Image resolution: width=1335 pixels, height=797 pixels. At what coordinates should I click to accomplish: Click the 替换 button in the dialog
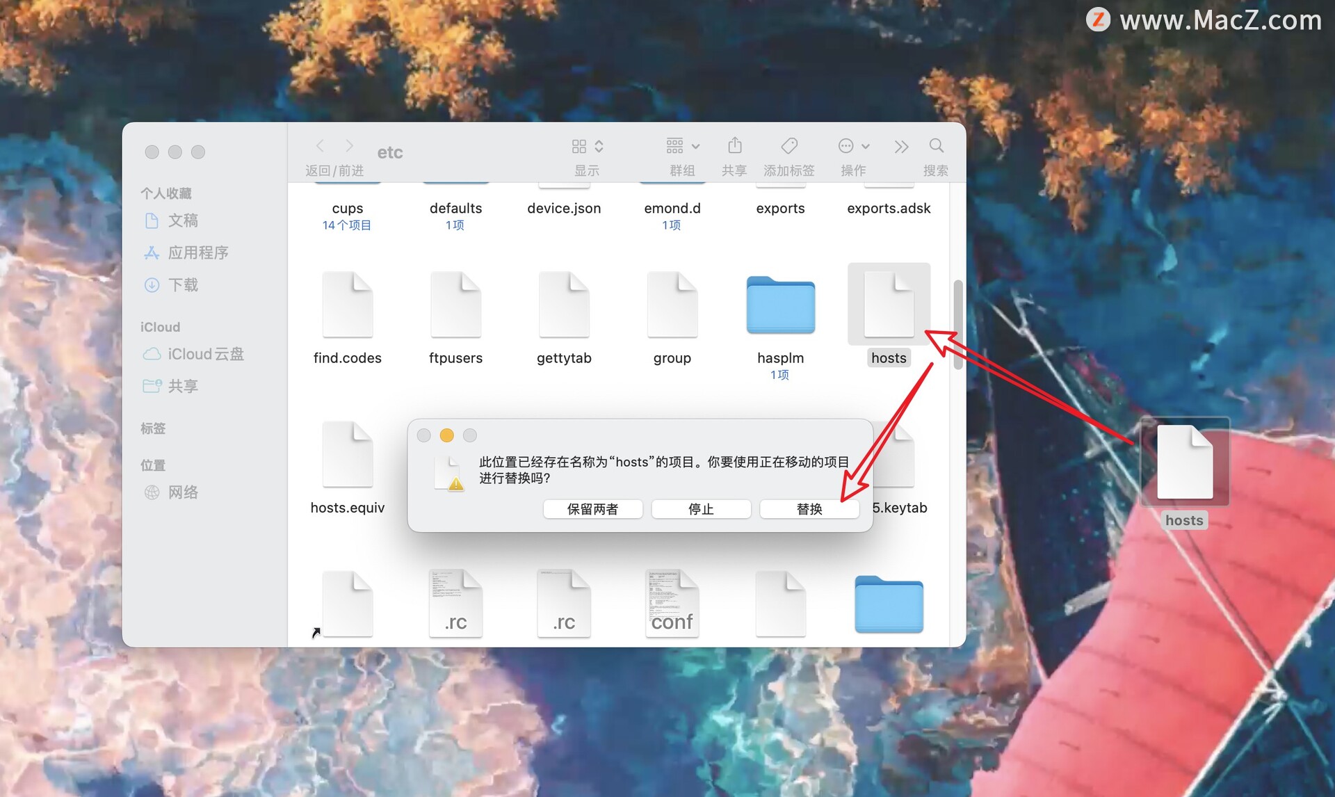[809, 508]
